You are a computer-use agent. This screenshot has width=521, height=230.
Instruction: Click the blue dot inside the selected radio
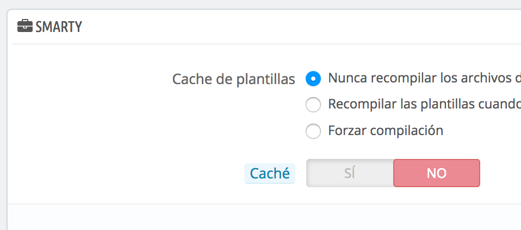coord(313,79)
